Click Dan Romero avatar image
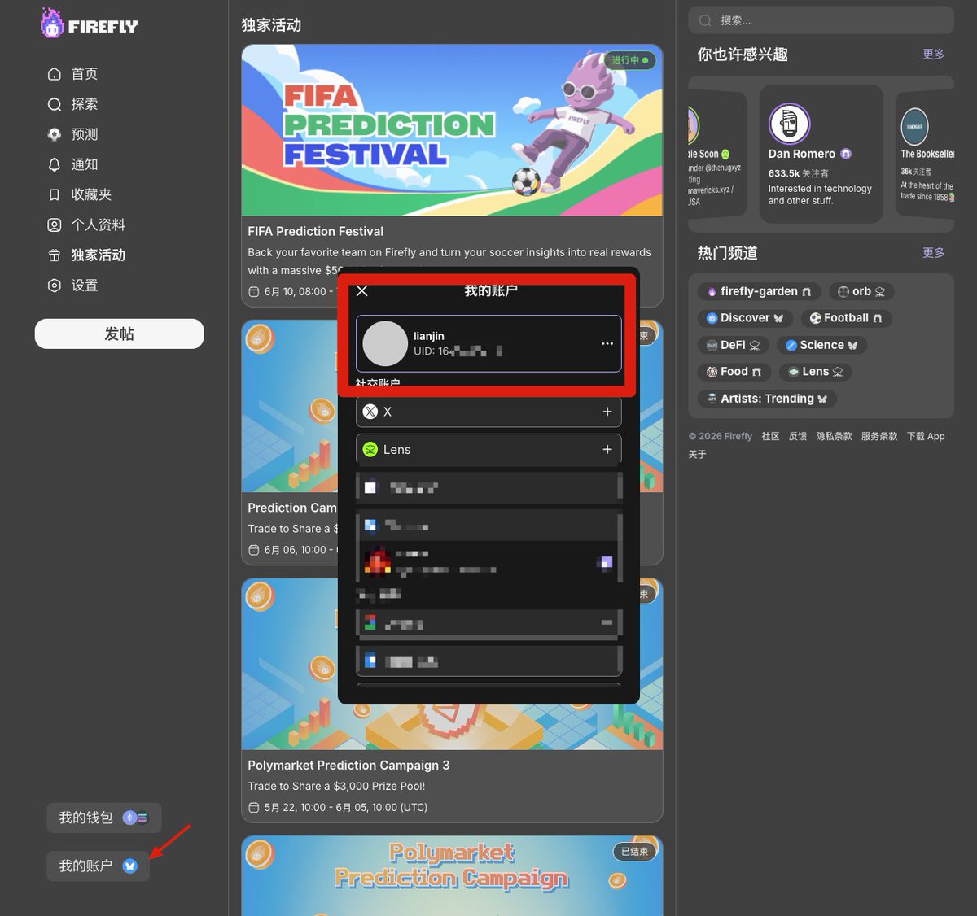977x916 pixels. (x=789, y=124)
